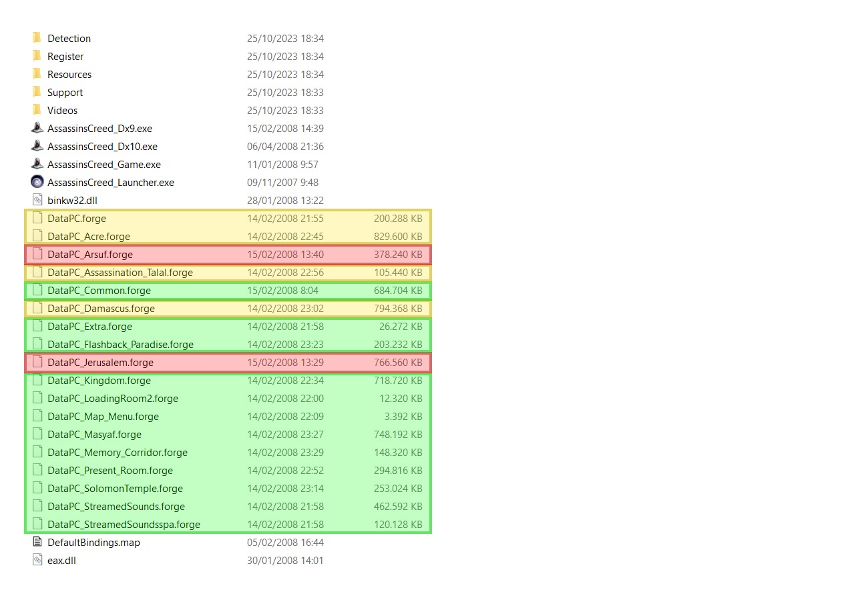The width and height of the screenshot is (868, 600).
Task: Click the Videos folder icon
Action: click(37, 110)
